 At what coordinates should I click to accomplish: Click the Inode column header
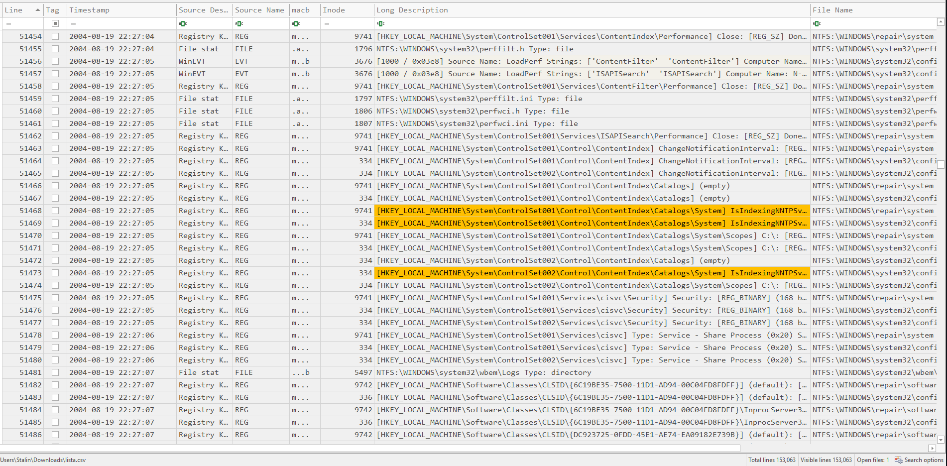pos(347,10)
